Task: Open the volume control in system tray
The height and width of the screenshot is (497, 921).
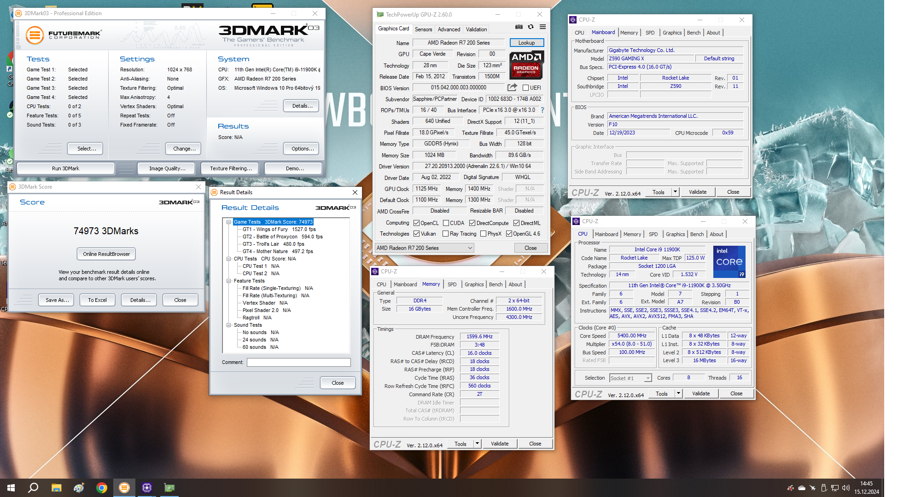Action: (845, 488)
